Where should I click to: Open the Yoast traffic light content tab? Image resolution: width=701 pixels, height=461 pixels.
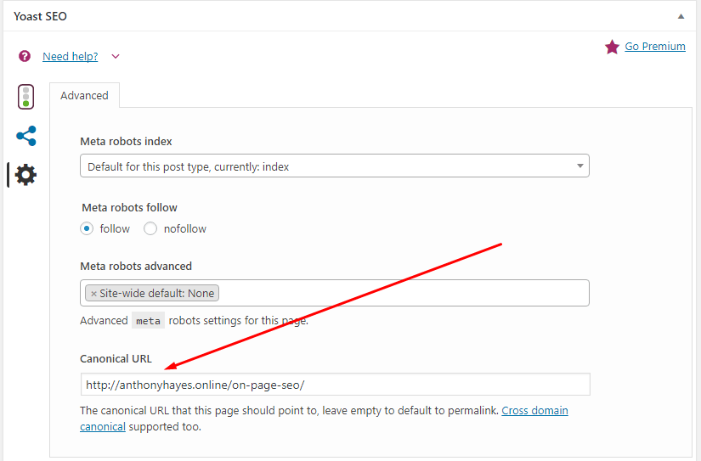click(x=26, y=97)
